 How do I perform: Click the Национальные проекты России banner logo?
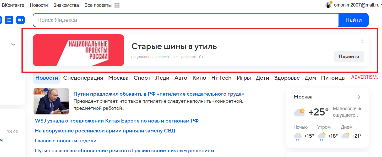pyautogui.click(x=78, y=50)
